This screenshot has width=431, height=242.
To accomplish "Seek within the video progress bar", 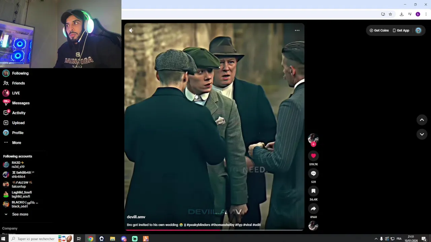I will [214, 230].
